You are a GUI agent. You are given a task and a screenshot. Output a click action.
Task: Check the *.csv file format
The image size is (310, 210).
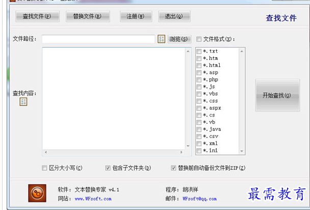pyautogui.click(x=199, y=136)
